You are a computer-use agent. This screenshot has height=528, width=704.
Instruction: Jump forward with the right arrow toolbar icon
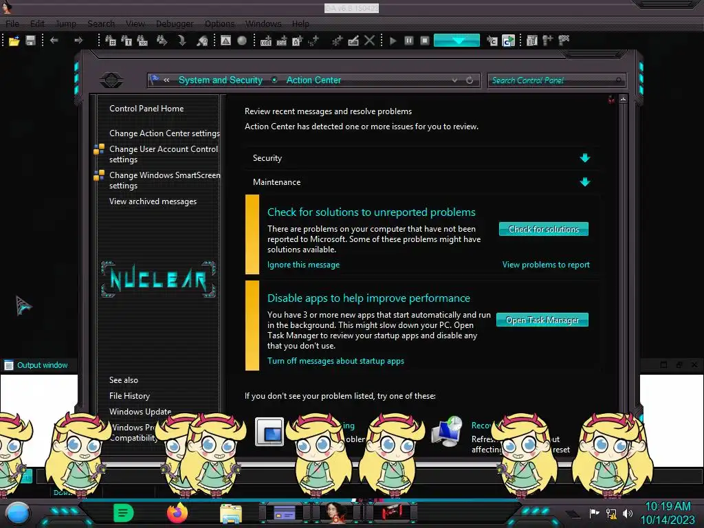78,41
